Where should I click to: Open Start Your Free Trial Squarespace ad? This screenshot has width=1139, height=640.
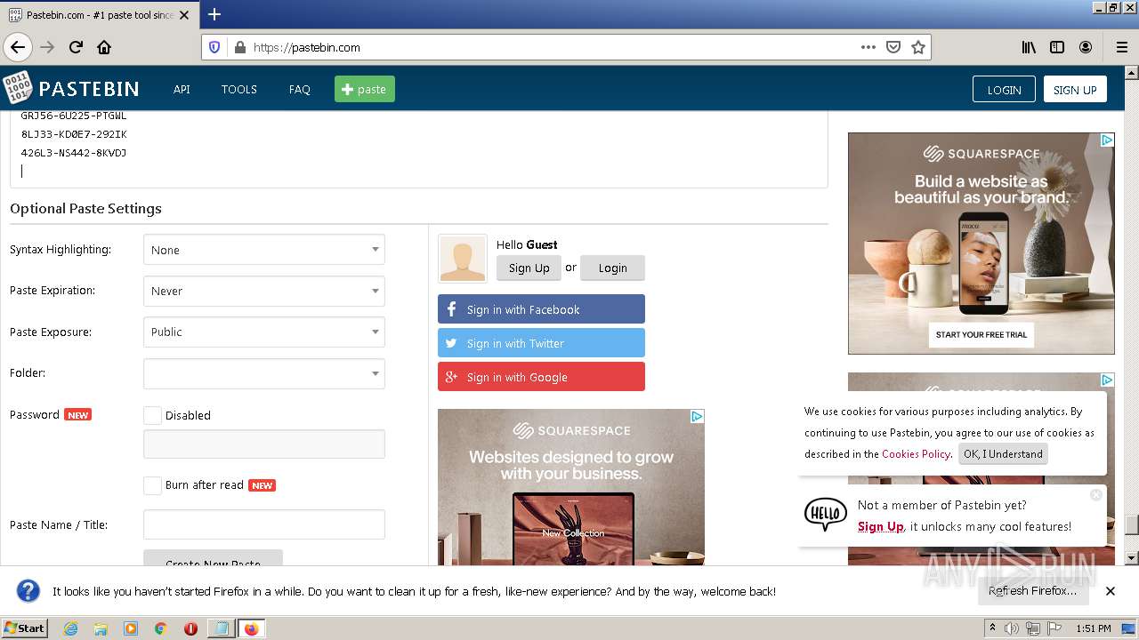981,334
